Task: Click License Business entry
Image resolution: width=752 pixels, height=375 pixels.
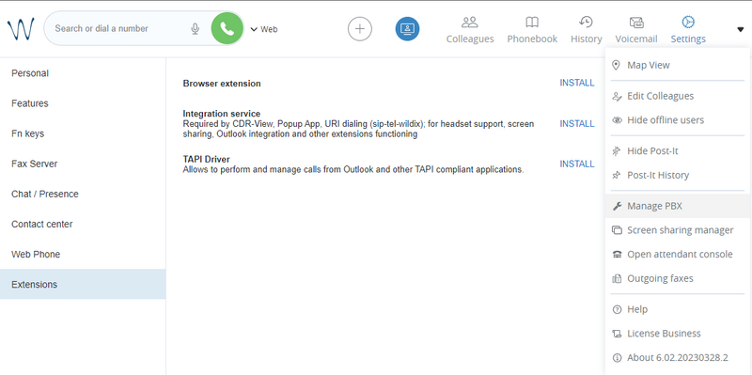Action: (x=677, y=334)
